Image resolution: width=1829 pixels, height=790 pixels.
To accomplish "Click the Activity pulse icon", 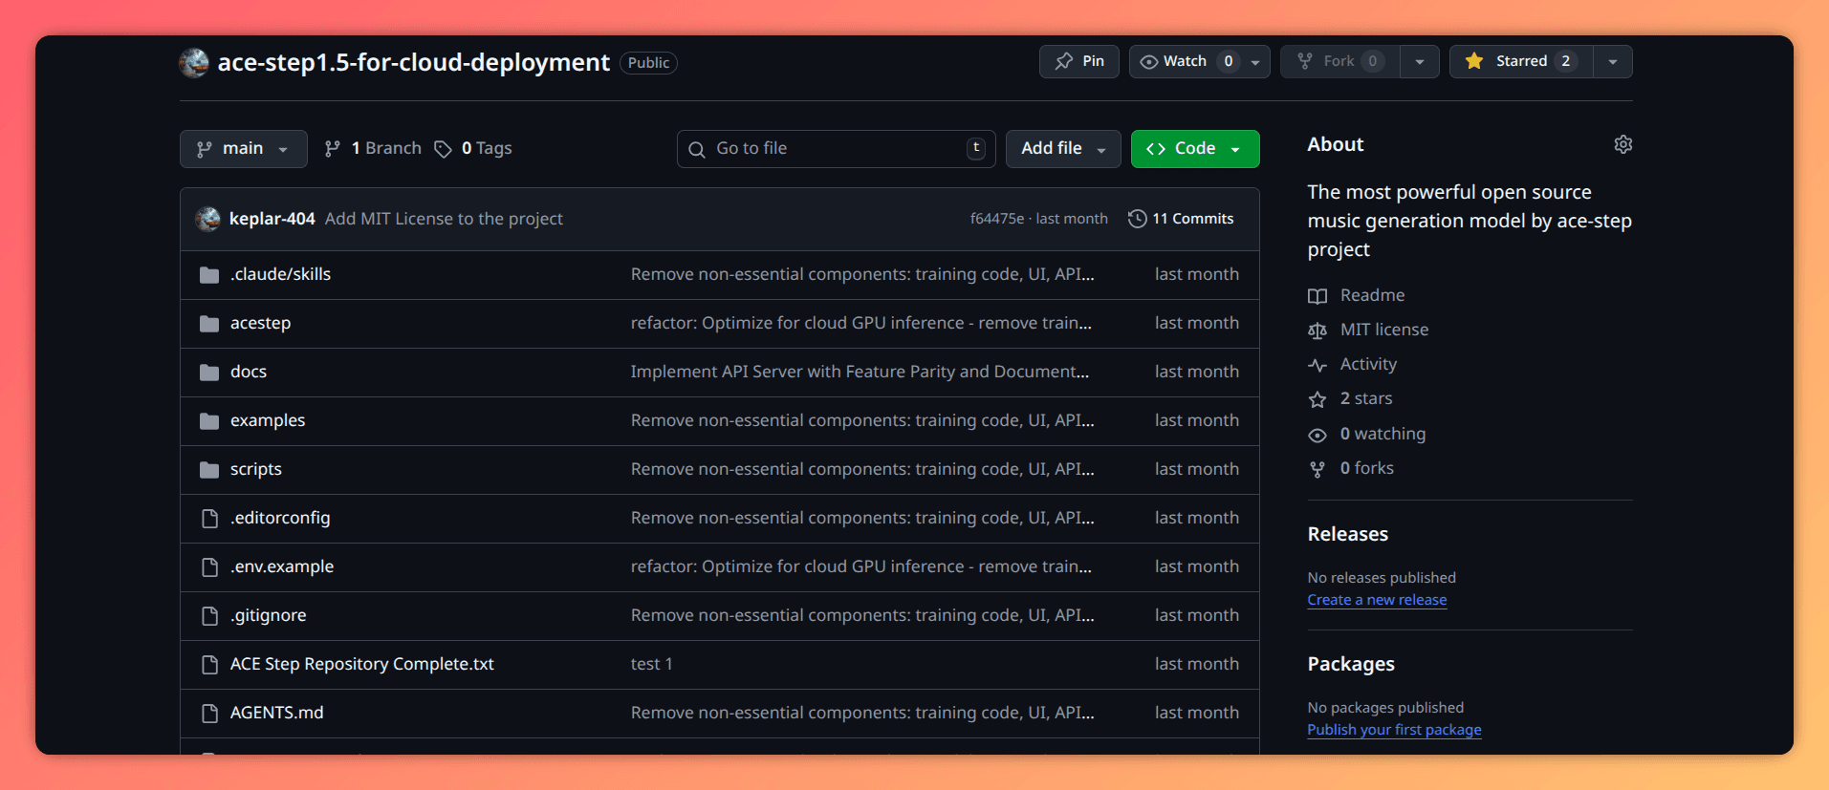I will click(1317, 365).
